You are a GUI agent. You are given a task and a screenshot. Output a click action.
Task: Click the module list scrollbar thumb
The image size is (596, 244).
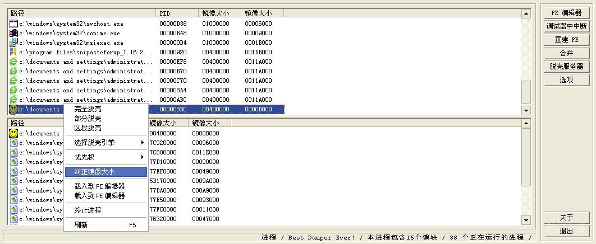point(526,157)
